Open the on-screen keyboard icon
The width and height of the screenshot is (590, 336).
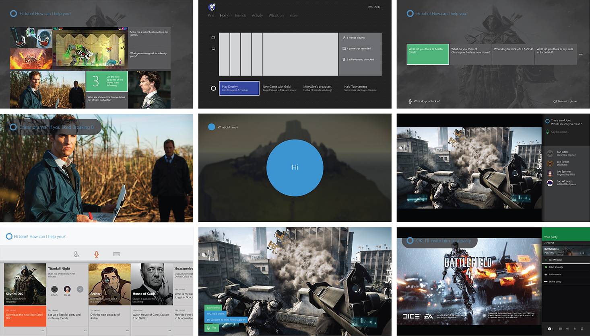pyautogui.click(x=117, y=254)
